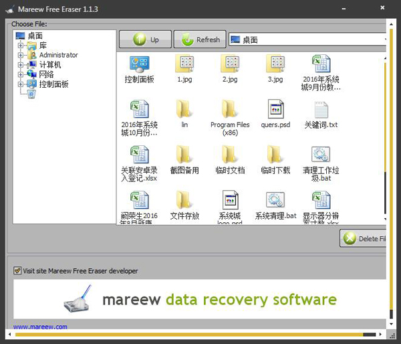
Task: Select 桌面 root in folder tree
Action: point(29,35)
